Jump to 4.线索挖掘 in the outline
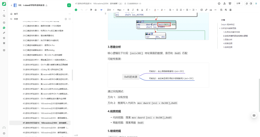Image resolution: width=260 pixels, height=137 pixels. 227,43
